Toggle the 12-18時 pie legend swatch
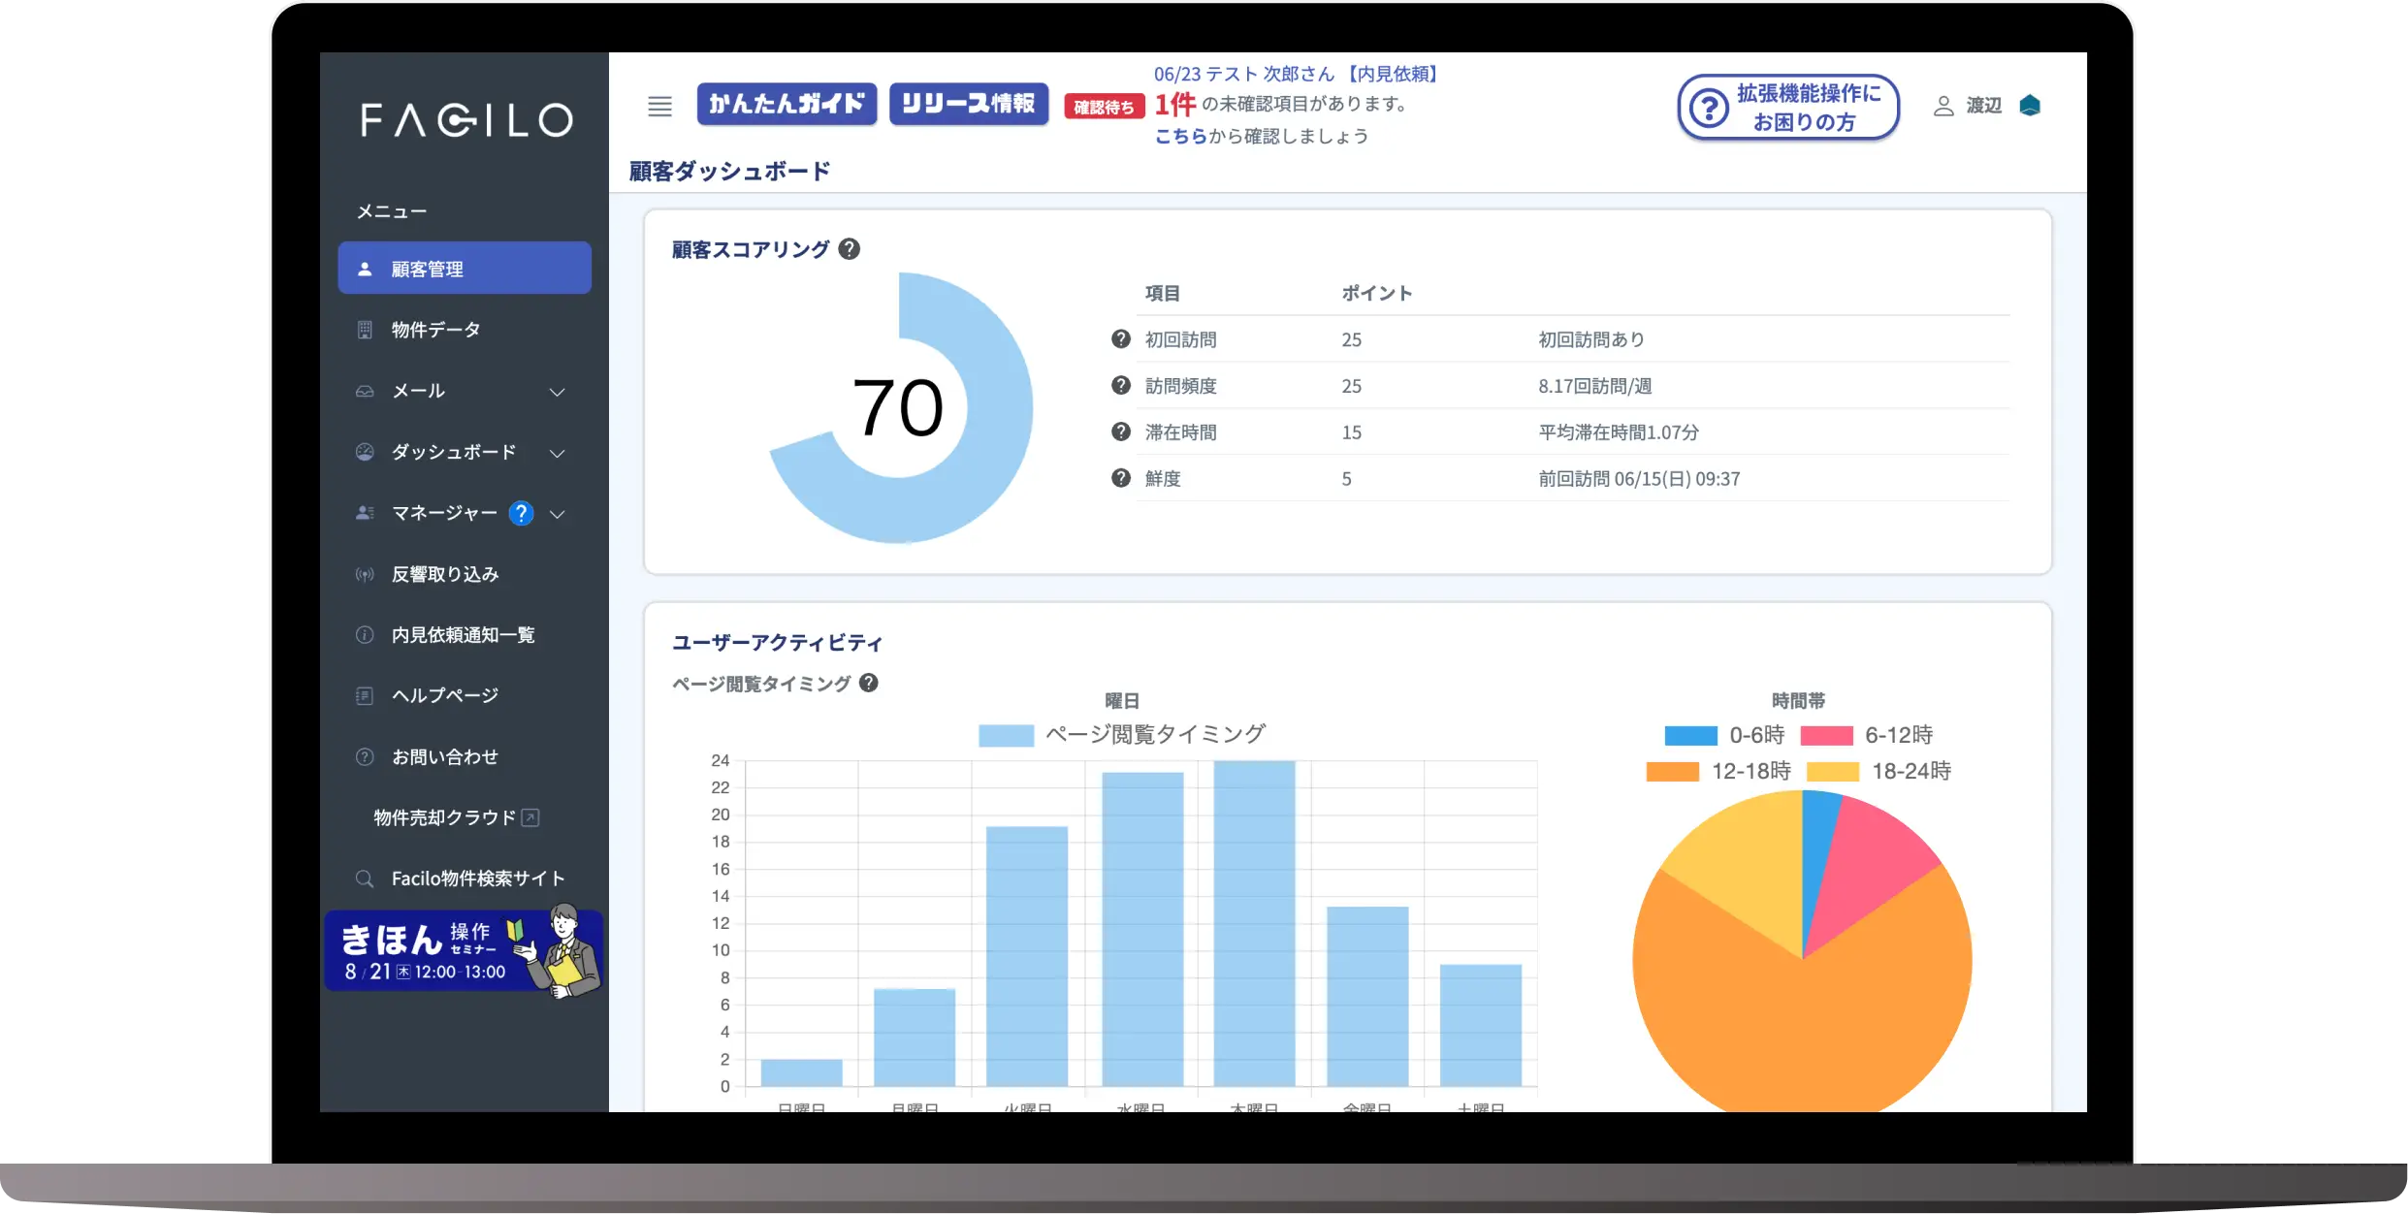Image resolution: width=2408 pixels, height=1214 pixels. (x=1673, y=772)
